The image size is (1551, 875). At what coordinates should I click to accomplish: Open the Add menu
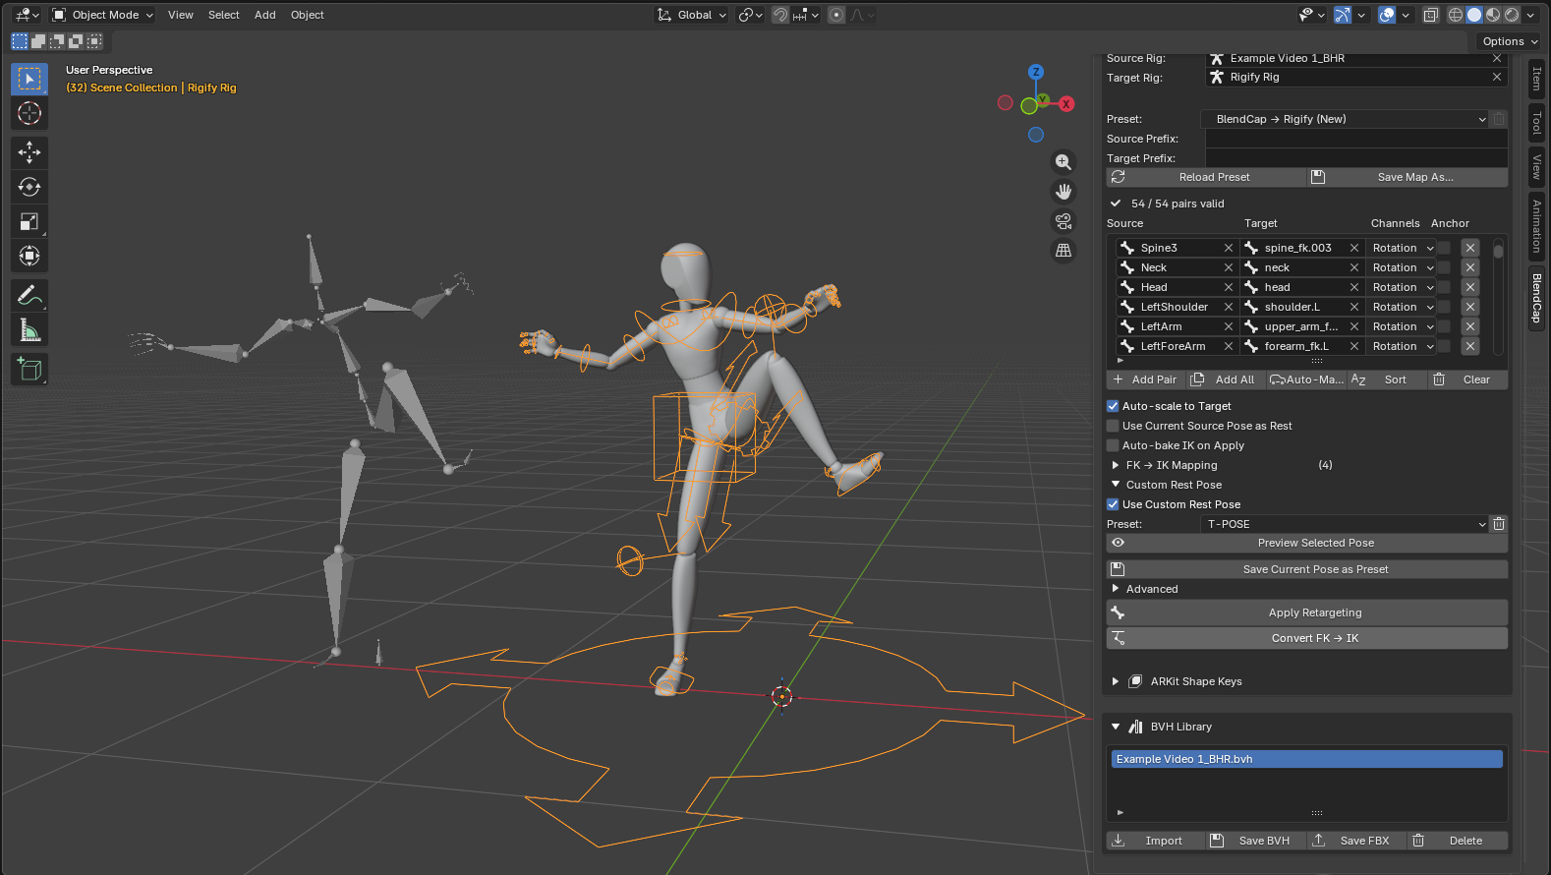[x=265, y=15]
